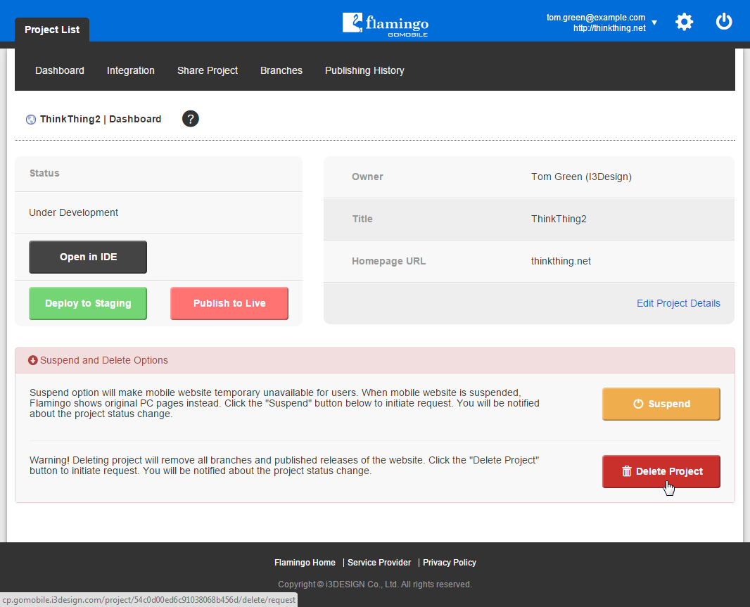The height and width of the screenshot is (607, 750).
Task: Click the status bar delete/request URL
Action: click(148, 600)
